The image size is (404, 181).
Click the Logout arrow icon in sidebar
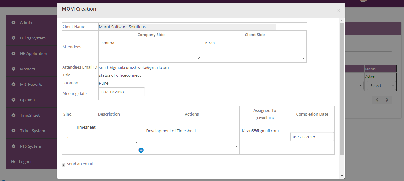pos(13,162)
